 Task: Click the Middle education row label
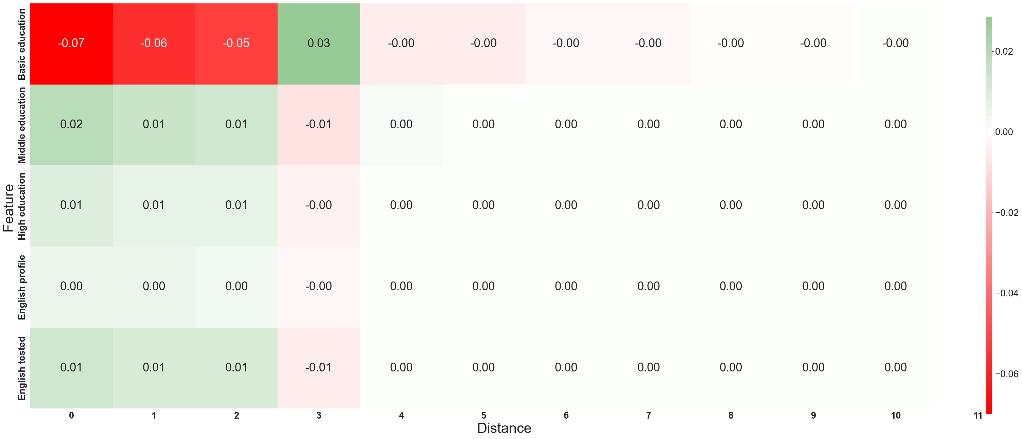(21, 125)
